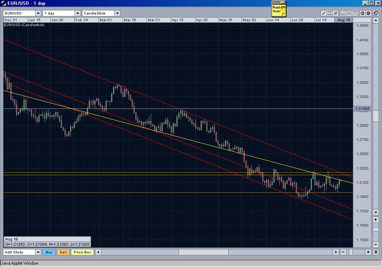Select the triple dashed lines style icon
The width and height of the screenshot is (382, 268).
(355, 13)
